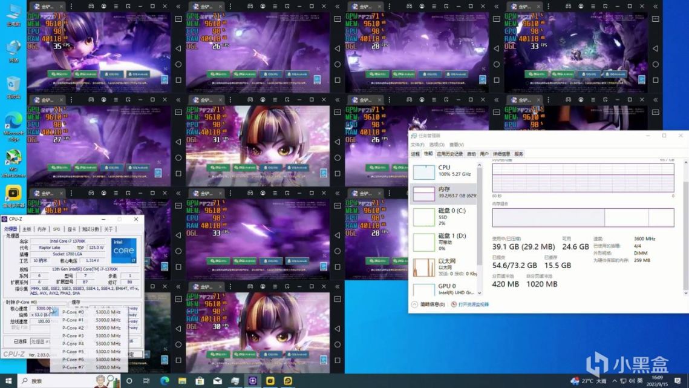Tick the agreement circle in the 35 FPS game
The height and width of the screenshot is (388, 689).
click(x=50, y=82)
